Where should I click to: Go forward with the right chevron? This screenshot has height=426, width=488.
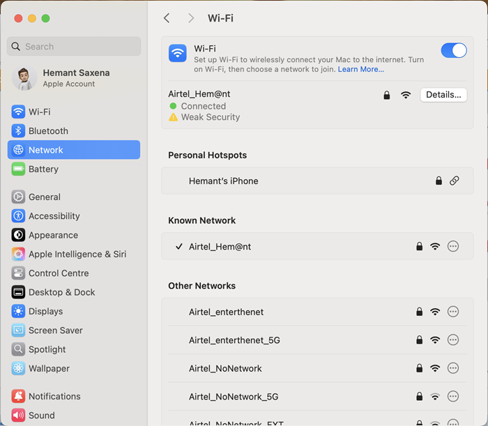point(191,18)
